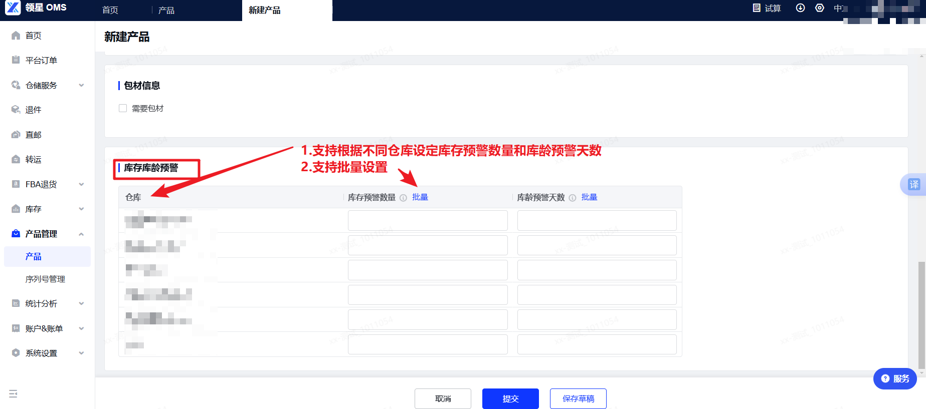Image resolution: width=926 pixels, height=409 pixels.
Task: Switch to the 首页 top tab
Action: pos(110,10)
